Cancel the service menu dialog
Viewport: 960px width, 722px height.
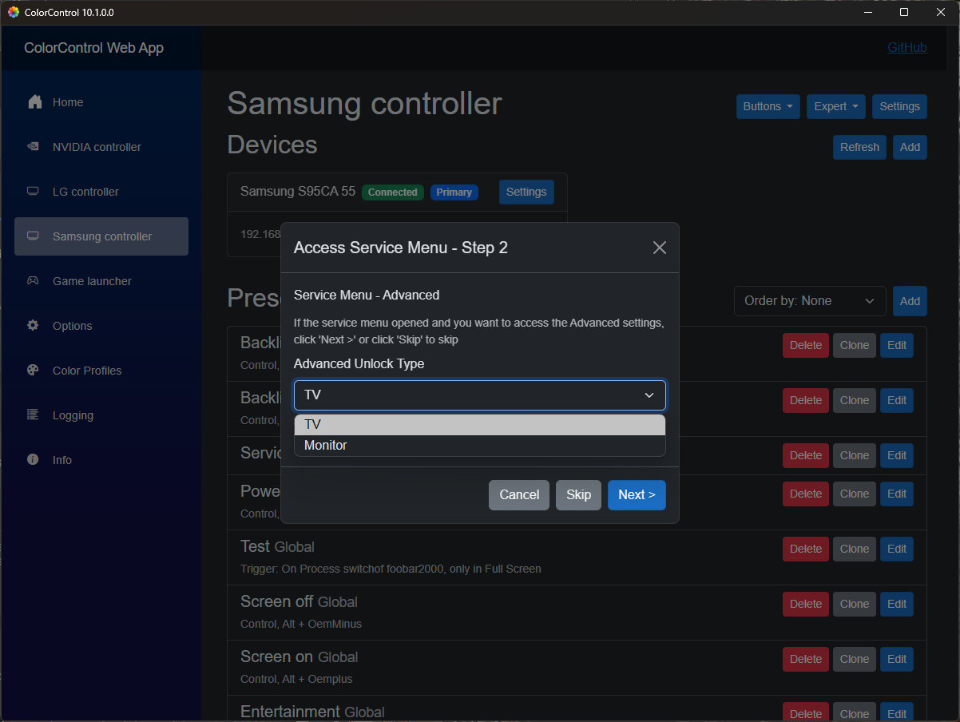[518, 495]
